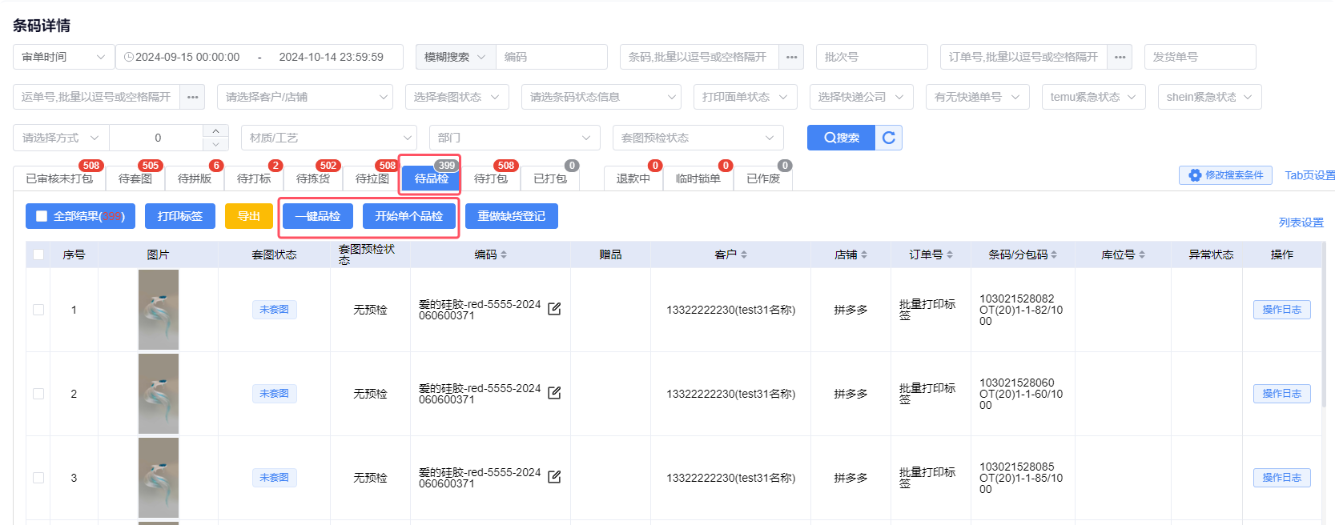Screen dimensions: 1335x525
Task: Open the shein紧急状态 dropdown
Action: (x=1210, y=97)
